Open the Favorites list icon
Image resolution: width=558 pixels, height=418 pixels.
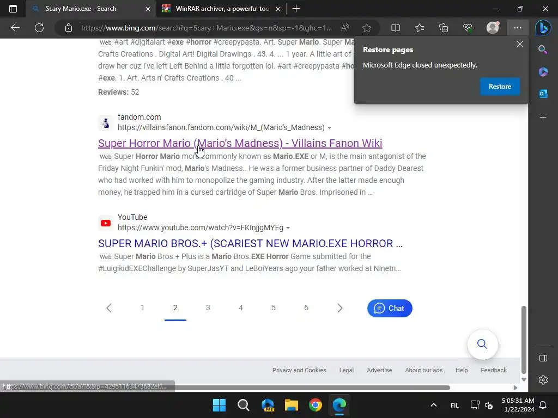(x=420, y=28)
